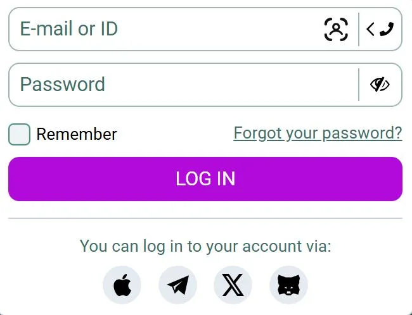The width and height of the screenshot is (412, 315).
Task: Select the phone handset icon
Action: (x=387, y=28)
